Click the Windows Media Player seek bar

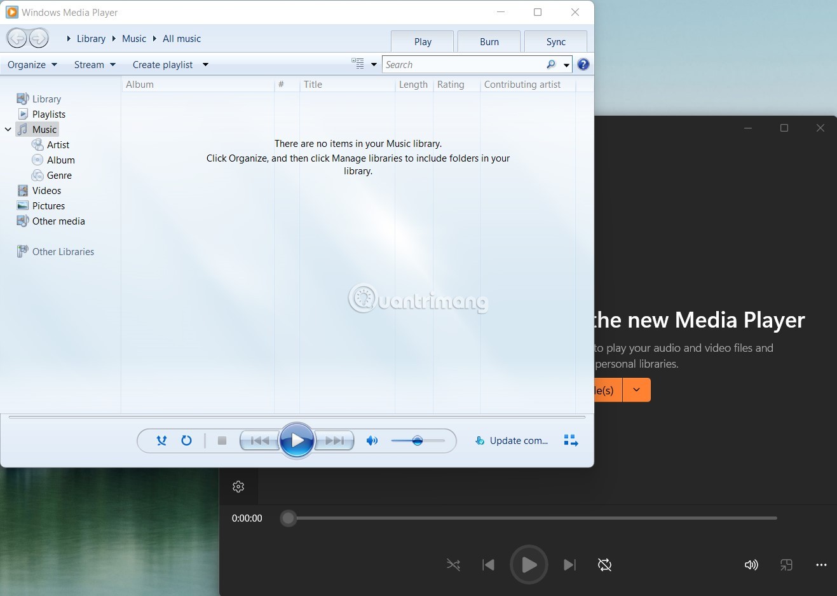pos(297,417)
